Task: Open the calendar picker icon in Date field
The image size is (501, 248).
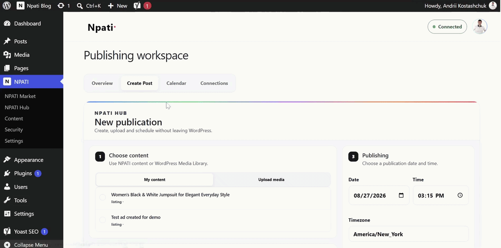Action: 401,195
